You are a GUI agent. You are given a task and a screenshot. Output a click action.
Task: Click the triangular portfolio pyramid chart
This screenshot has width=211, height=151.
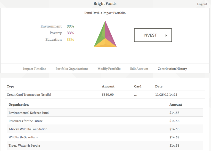[x=106, y=35]
